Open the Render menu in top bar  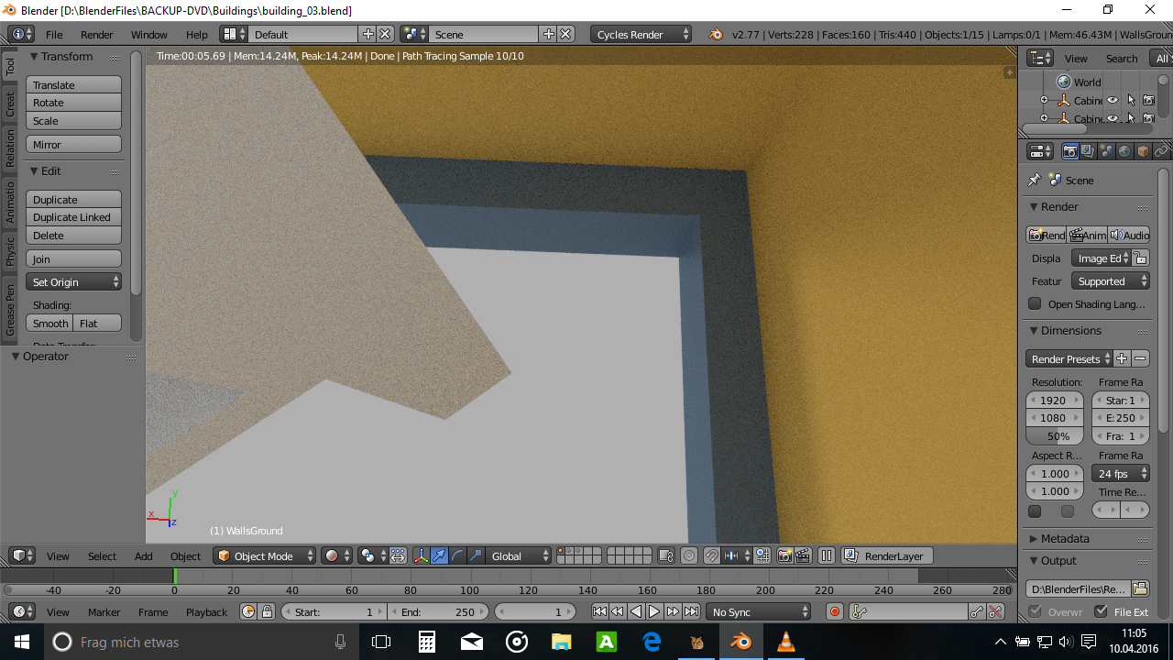[x=96, y=34]
